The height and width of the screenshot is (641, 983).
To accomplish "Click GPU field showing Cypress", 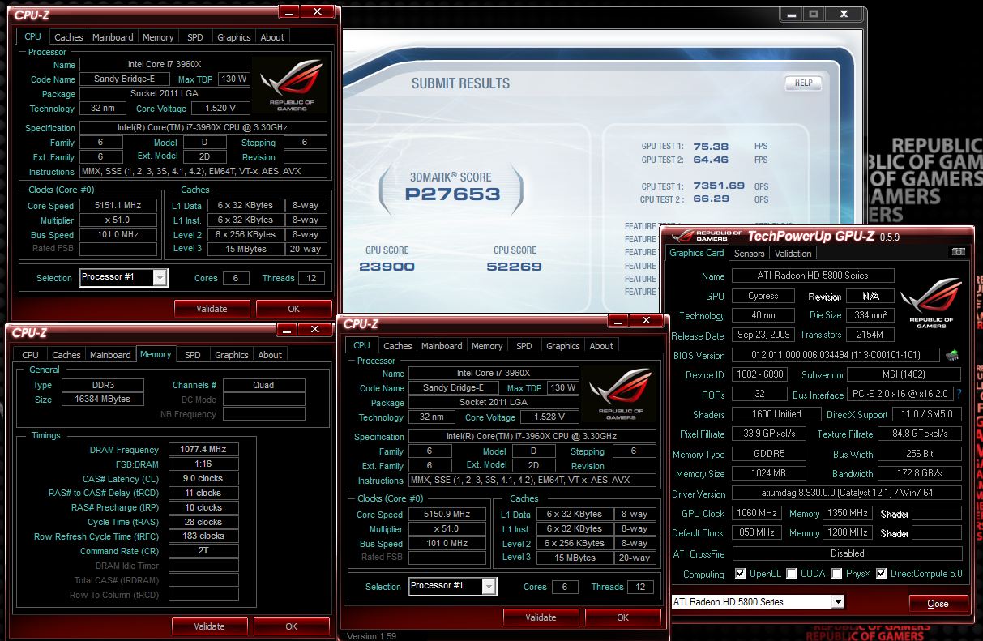I will (x=763, y=296).
